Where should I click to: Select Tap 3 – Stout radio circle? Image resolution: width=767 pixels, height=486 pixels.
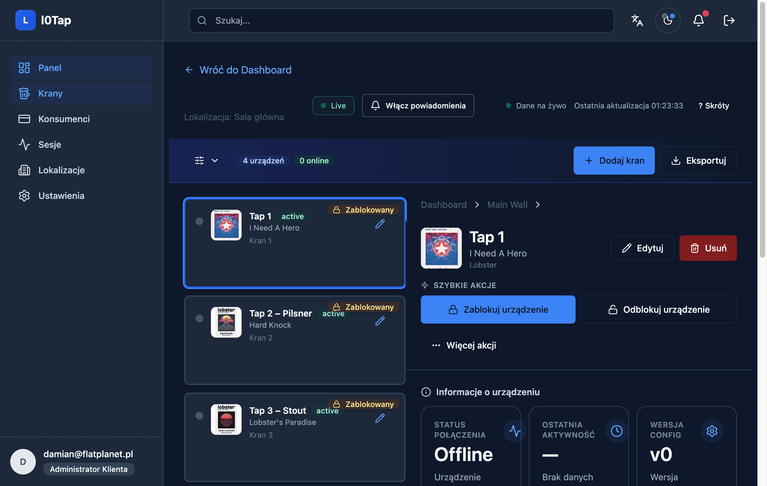pyautogui.click(x=199, y=416)
